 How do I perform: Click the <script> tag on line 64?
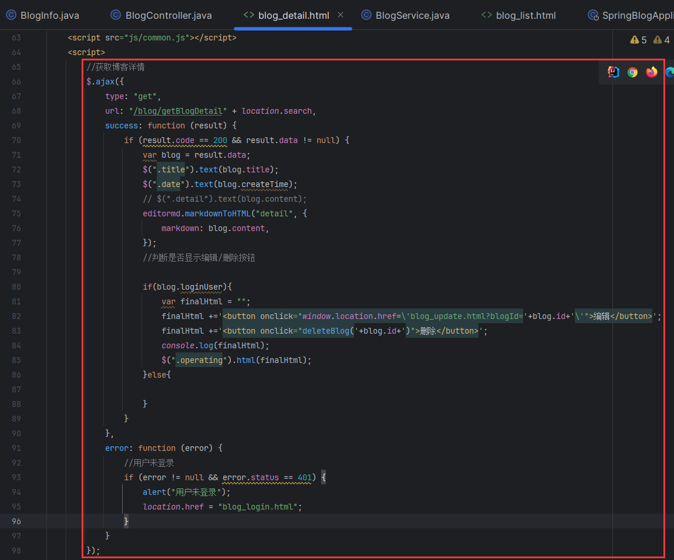[86, 52]
